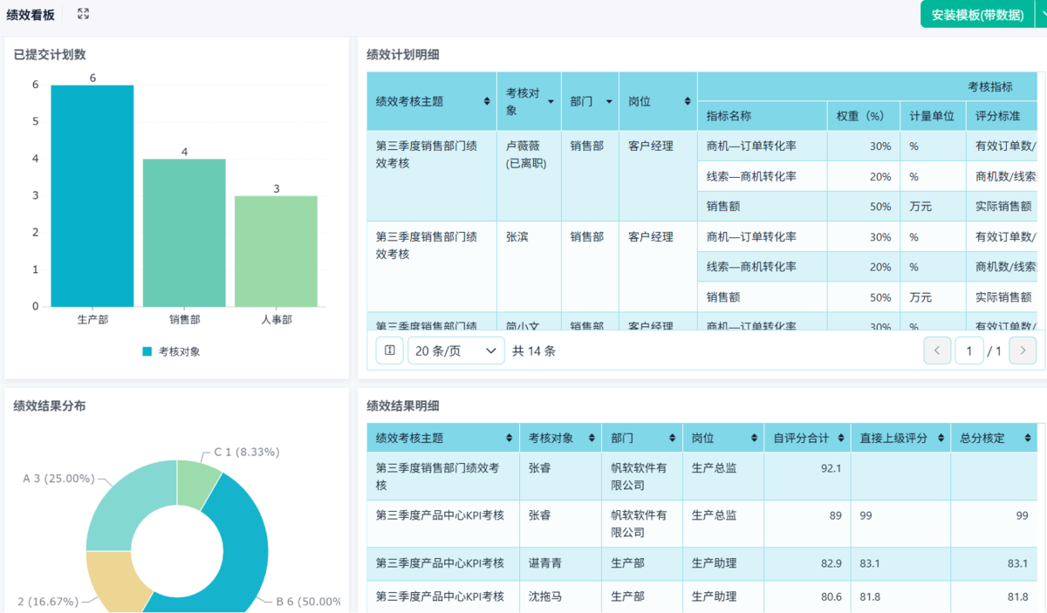Click the 安装模板(带数据) button

[x=977, y=15]
